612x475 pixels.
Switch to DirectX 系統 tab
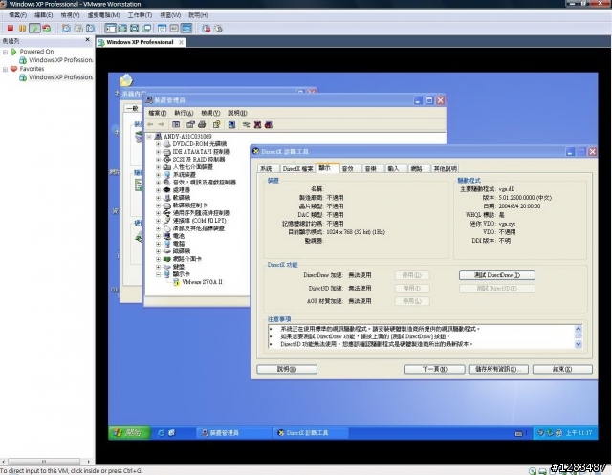click(266, 168)
